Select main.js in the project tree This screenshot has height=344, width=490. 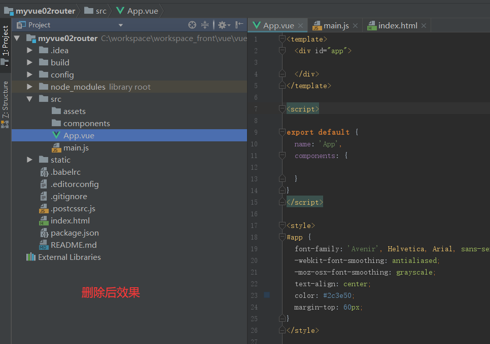[x=70, y=147]
